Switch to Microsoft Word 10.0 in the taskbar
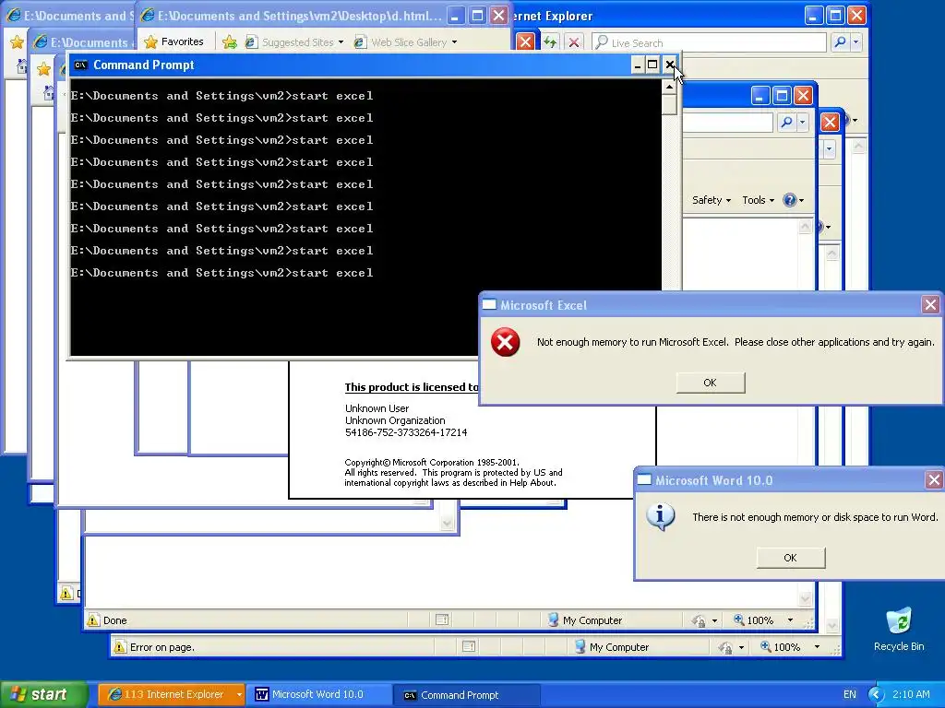The height and width of the screenshot is (708, 945). click(x=317, y=694)
